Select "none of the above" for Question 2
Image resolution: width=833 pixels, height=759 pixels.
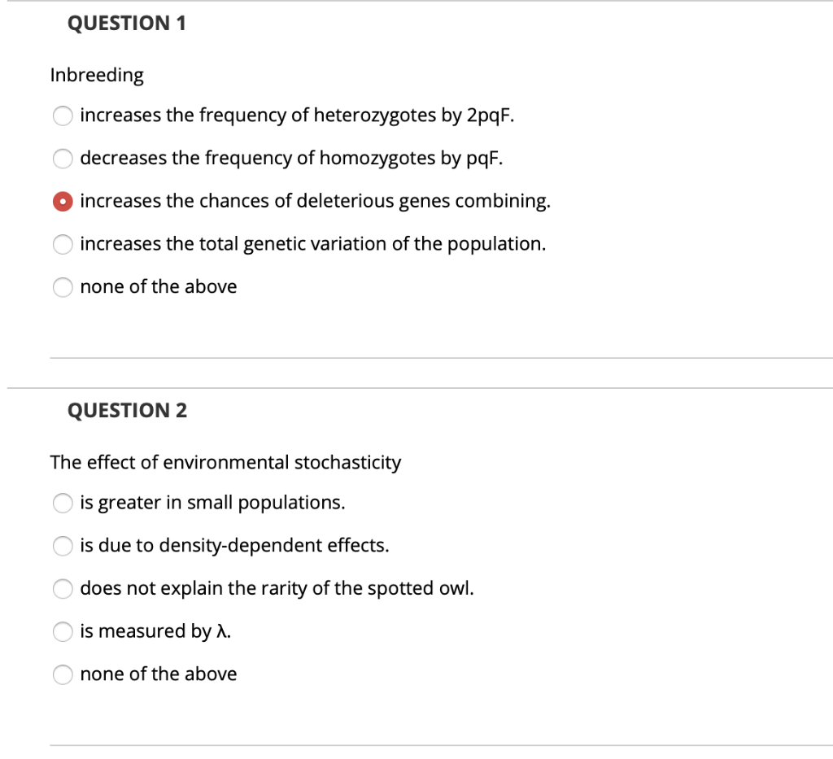(63, 674)
